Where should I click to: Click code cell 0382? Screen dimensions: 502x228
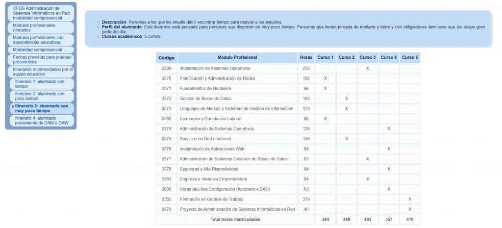coord(167,200)
